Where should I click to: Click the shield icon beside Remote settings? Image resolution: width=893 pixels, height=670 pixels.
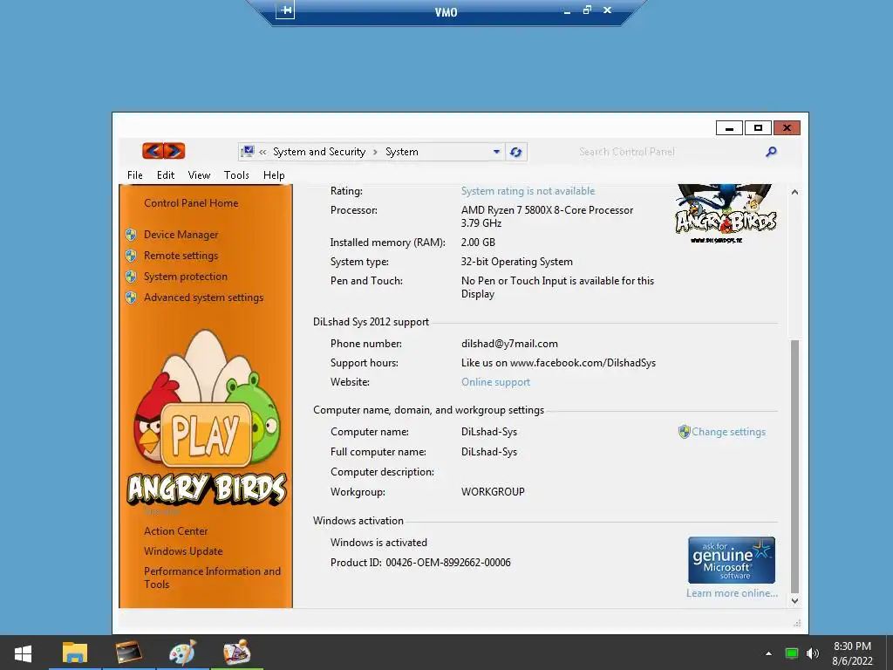[x=131, y=256]
